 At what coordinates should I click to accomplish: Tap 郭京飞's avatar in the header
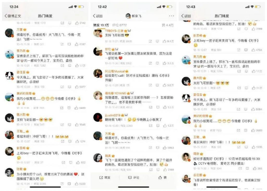pyautogui.click(x=128, y=16)
